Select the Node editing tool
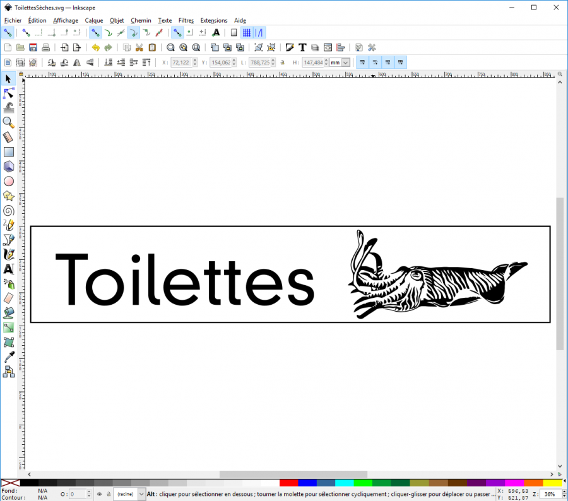Viewport: 568px width, 501px height. coord(8,93)
